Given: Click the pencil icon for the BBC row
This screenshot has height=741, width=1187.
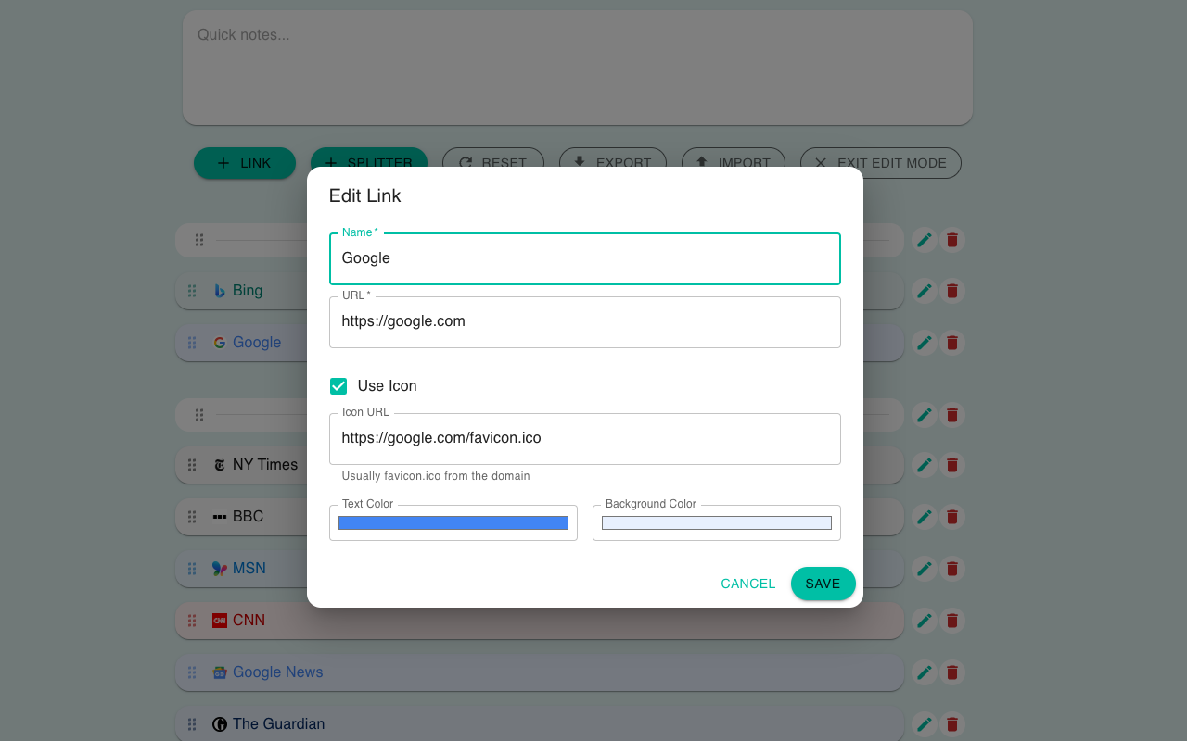Looking at the screenshot, I should [924, 517].
